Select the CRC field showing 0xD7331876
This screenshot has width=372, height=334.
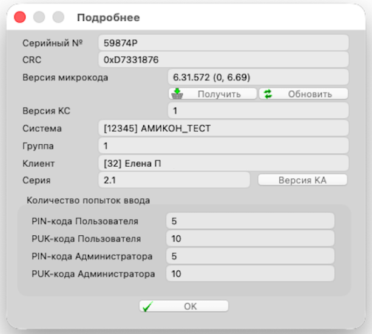223,60
